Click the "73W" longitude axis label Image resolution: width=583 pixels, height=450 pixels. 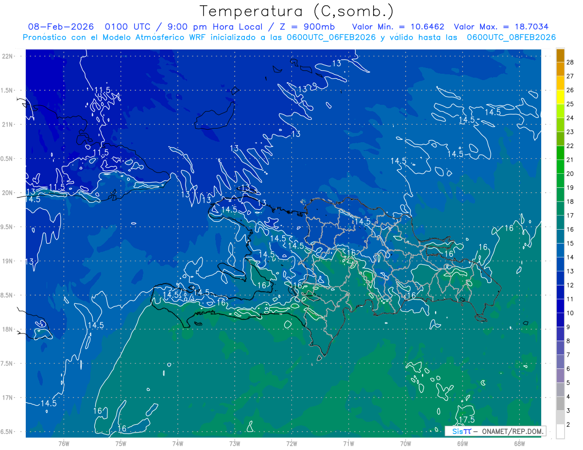click(235, 443)
